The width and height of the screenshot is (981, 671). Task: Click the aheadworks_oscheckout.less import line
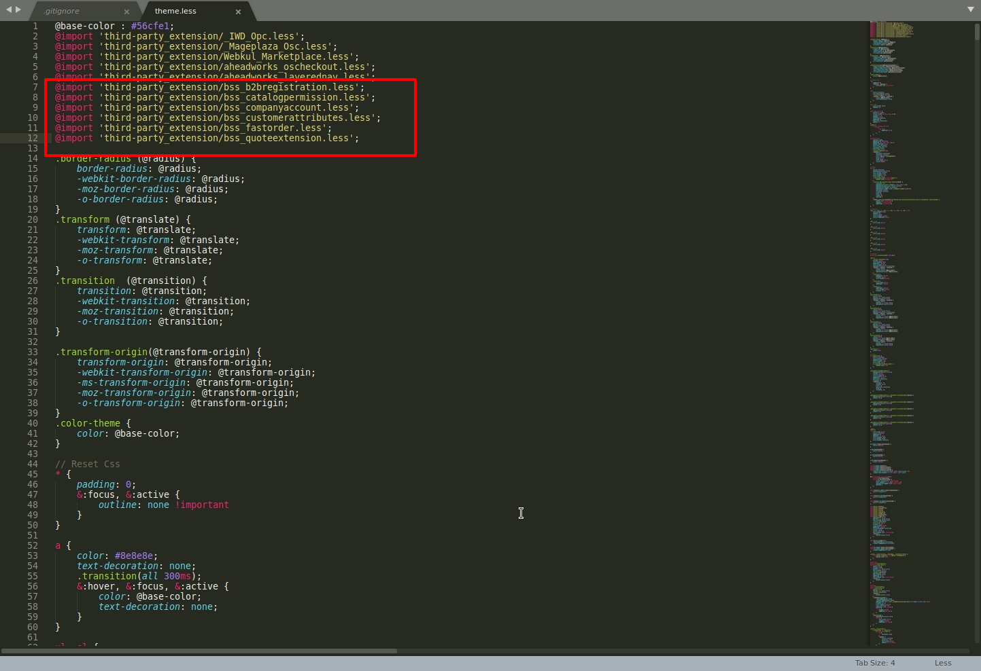tap(215, 67)
